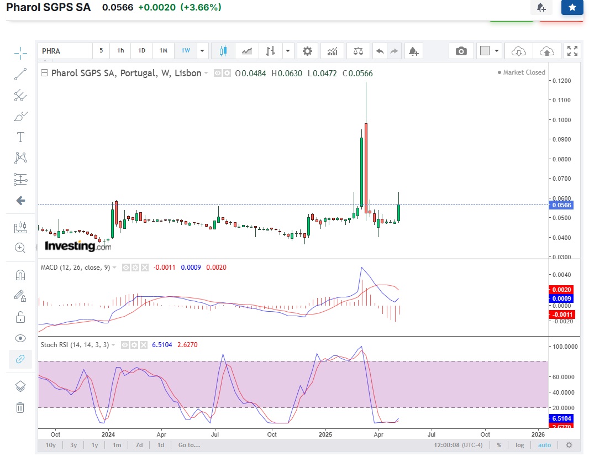The image size is (589, 456).
Task: Open the indicators panel icon
Action: point(333,51)
